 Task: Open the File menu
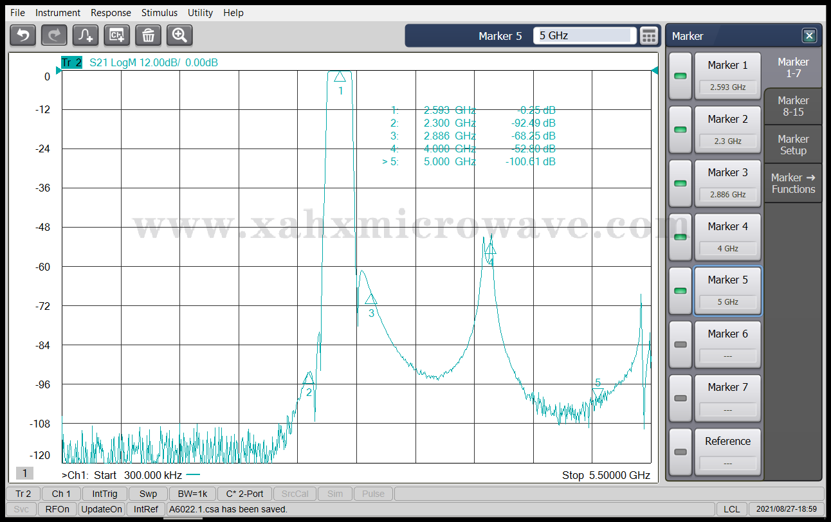tap(17, 13)
